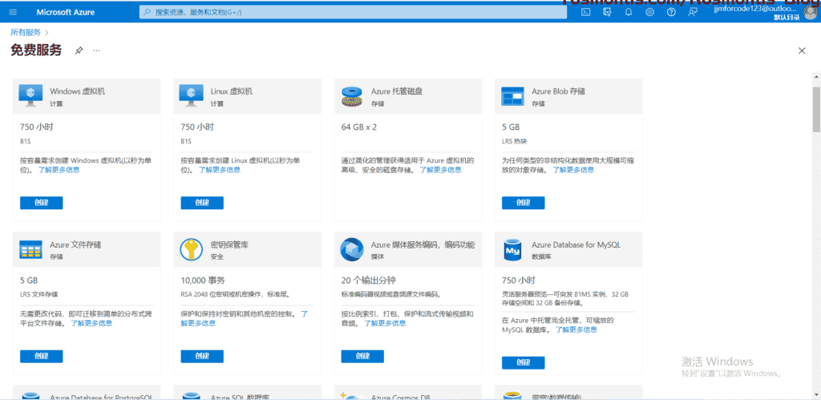821x400 pixels.
Task: Click the 免费服务 page heading
Action: [36, 51]
